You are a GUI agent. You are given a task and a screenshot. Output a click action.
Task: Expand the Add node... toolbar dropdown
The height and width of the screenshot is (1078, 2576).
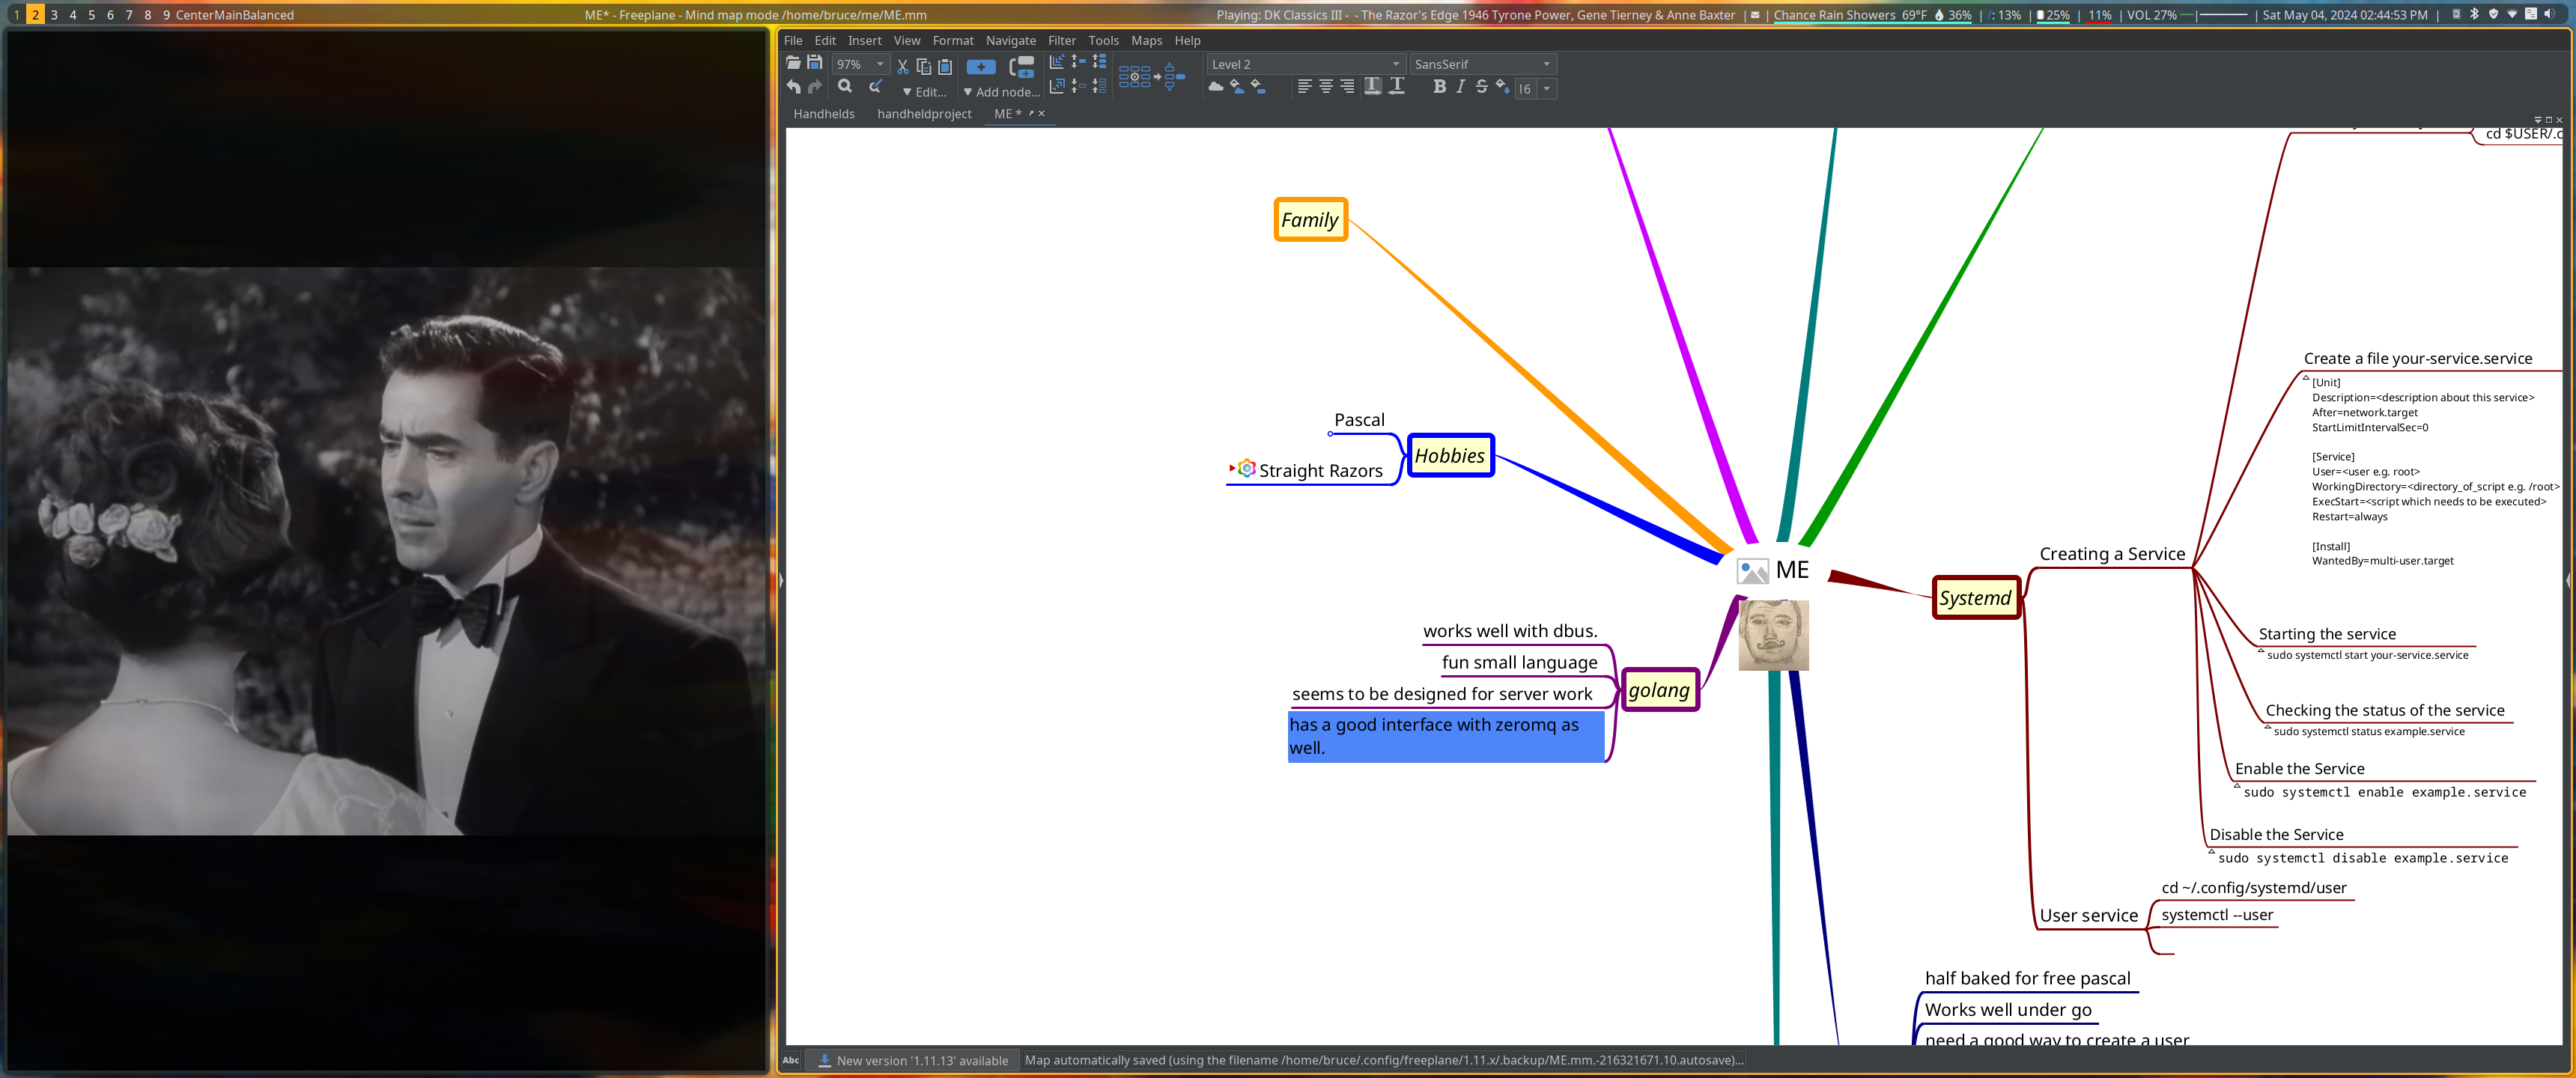click(1001, 92)
